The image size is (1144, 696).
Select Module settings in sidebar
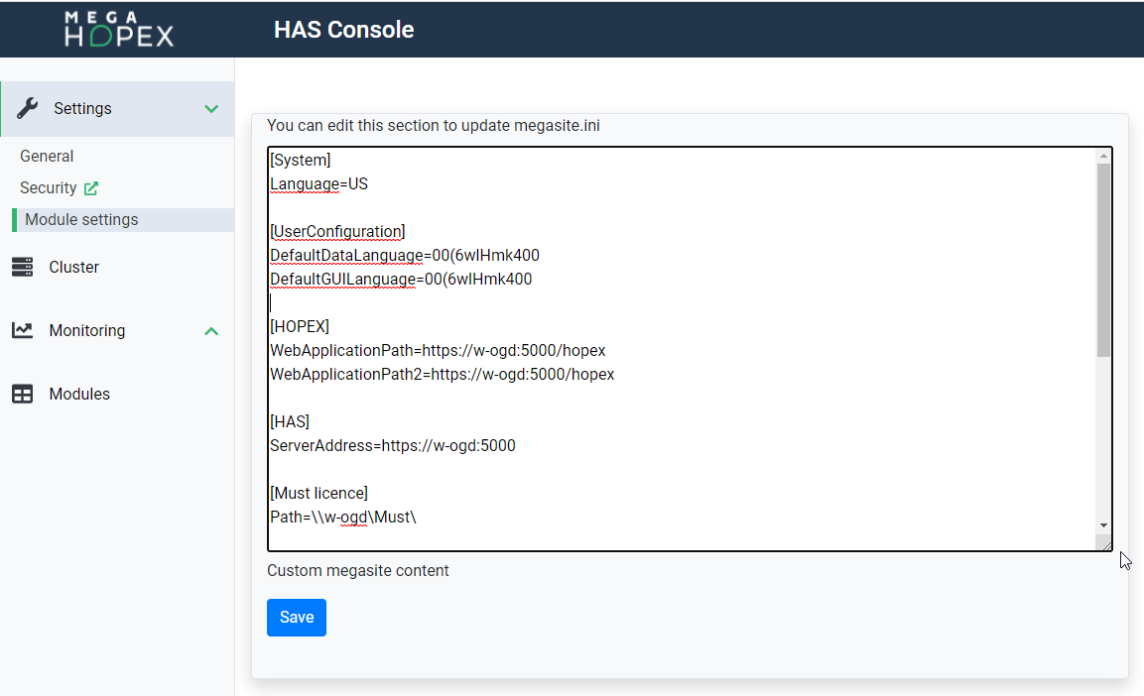81,219
